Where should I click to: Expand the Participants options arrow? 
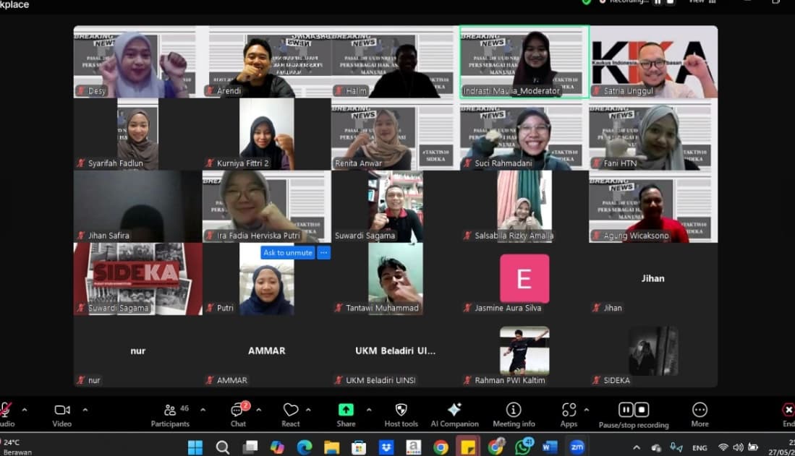click(203, 410)
